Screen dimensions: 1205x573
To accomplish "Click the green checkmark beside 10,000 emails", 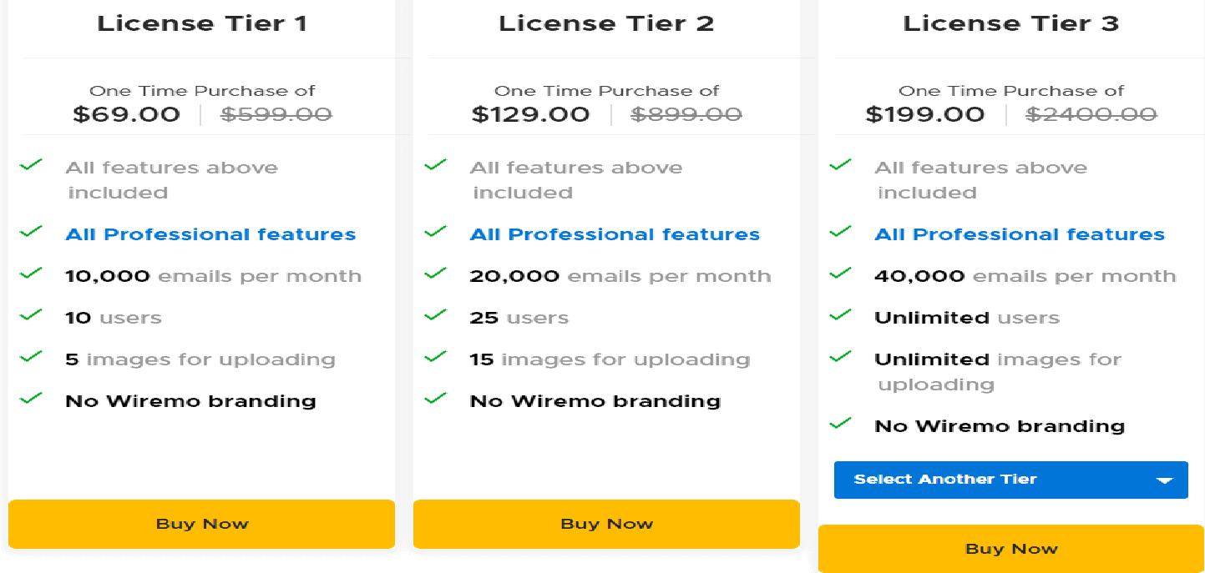I will pyautogui.click(x=31, y=274).
